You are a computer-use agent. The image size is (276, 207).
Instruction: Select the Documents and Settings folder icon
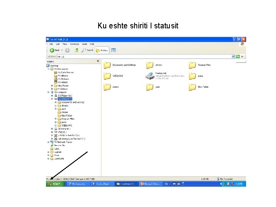click(107, 65)
